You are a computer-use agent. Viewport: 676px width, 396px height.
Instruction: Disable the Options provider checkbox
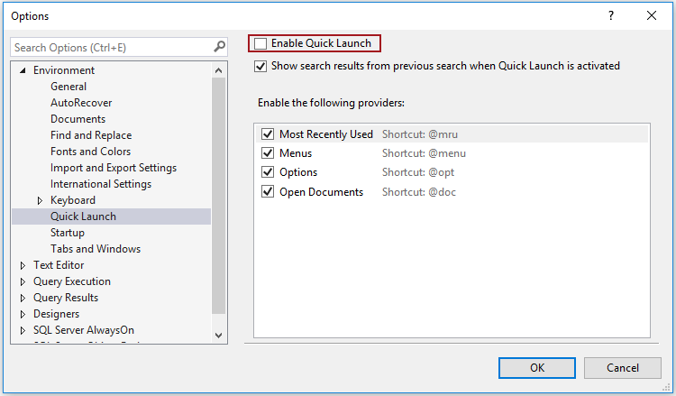[268, 172]
